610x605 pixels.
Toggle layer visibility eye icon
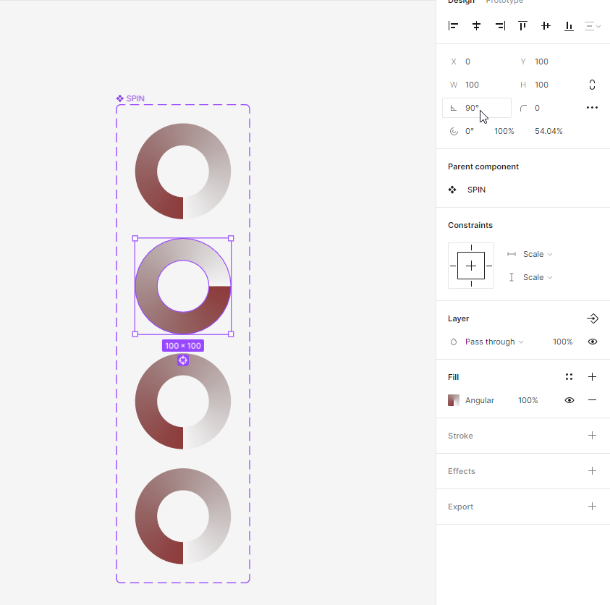pyautogui.click(x=592, y=342)
